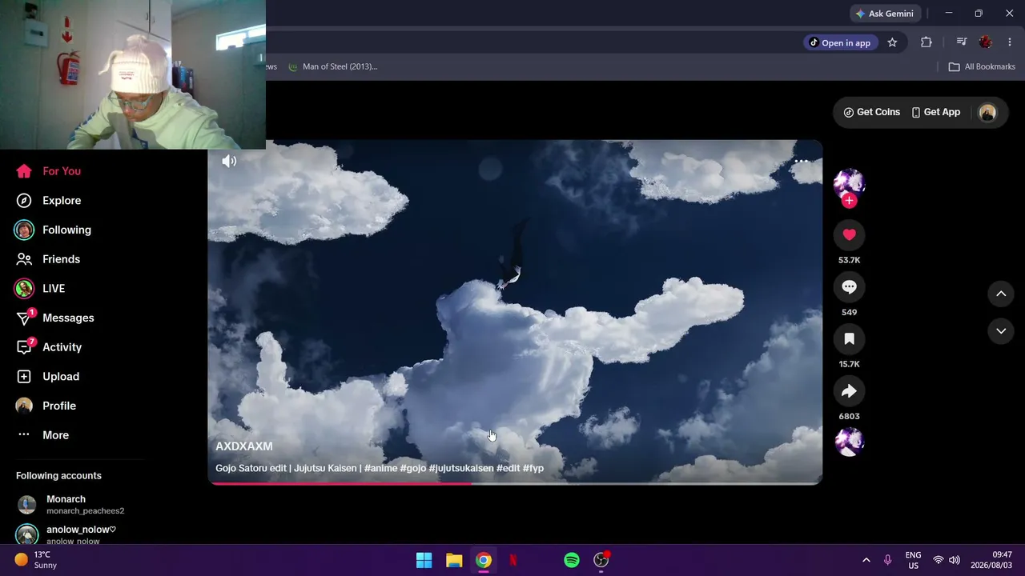Open the LIVE section
The width and height of the screenshot is (1025, 576).
(40, 289)
